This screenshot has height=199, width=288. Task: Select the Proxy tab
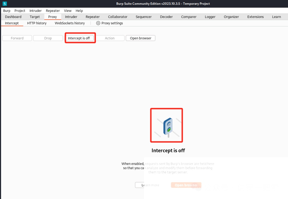coord(53,17)
